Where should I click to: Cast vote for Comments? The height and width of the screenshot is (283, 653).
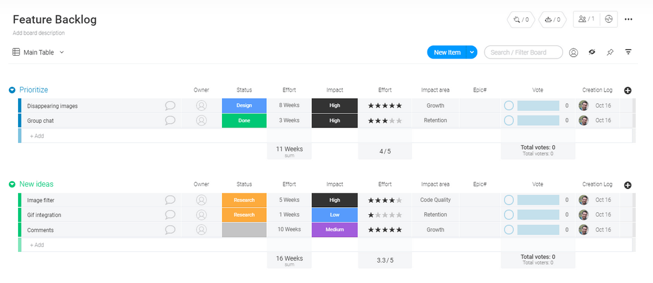[508, 230]
